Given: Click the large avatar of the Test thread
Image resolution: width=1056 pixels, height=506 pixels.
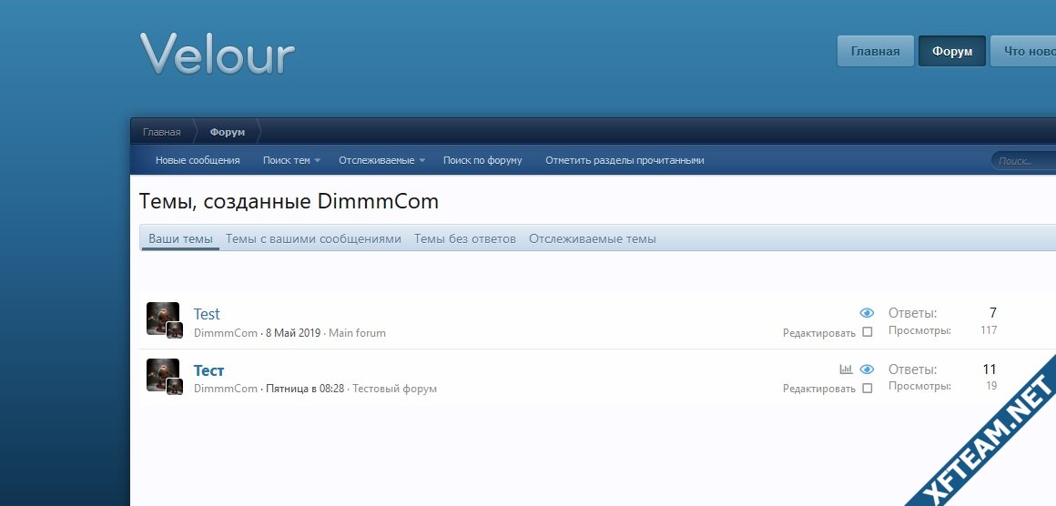Looking at the screenshot, I should click(162, 318).
